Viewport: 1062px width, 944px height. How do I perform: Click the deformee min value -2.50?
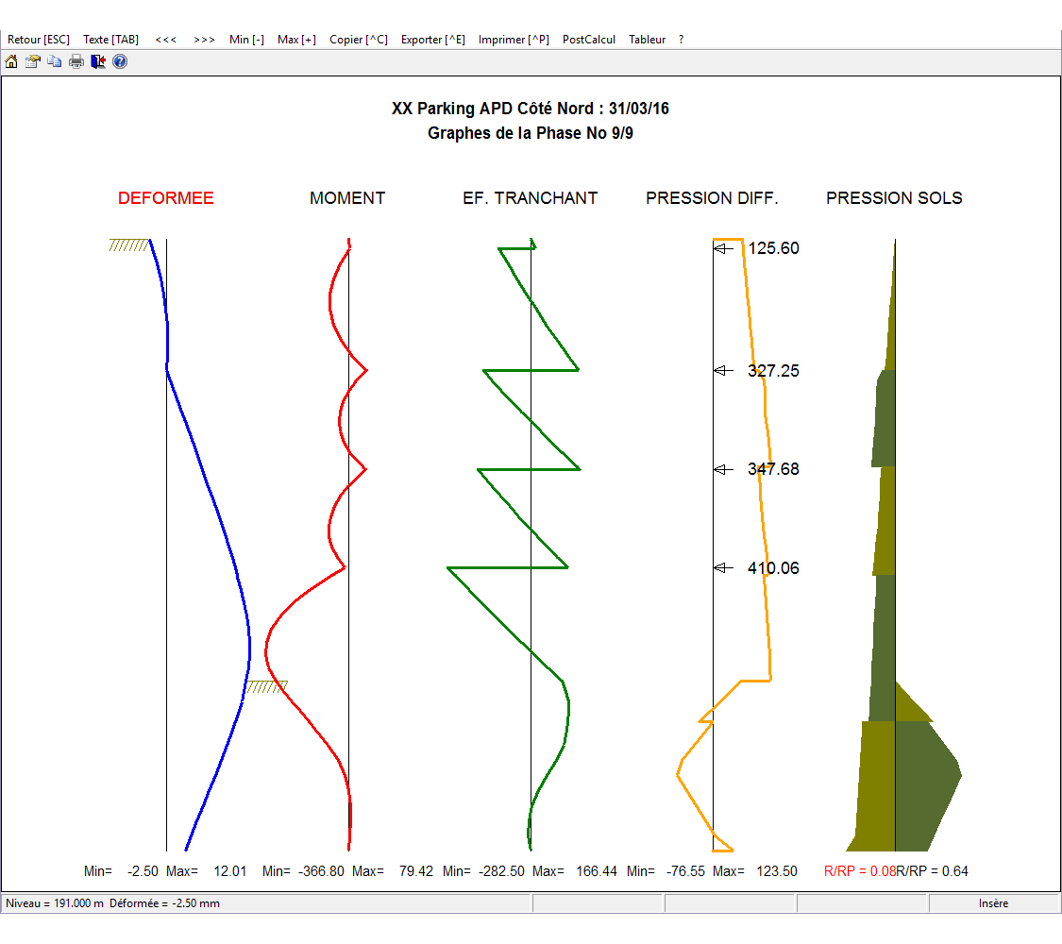point(143,871)
